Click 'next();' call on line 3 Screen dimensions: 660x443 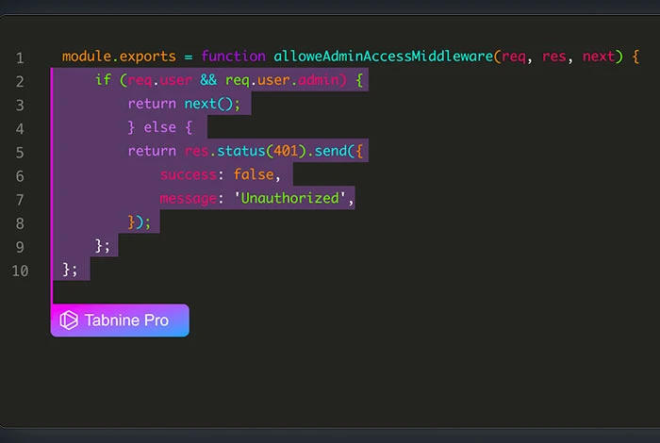[x=212, y=104]
